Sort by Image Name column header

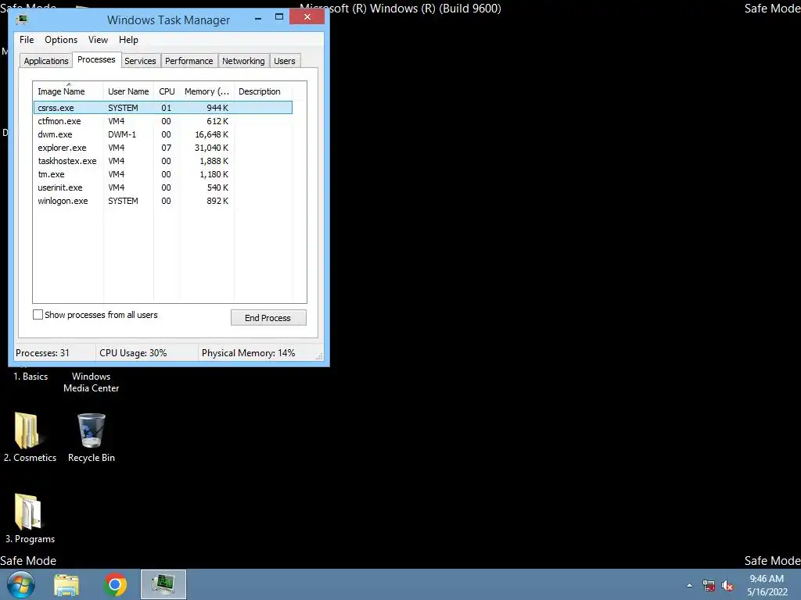68,91
